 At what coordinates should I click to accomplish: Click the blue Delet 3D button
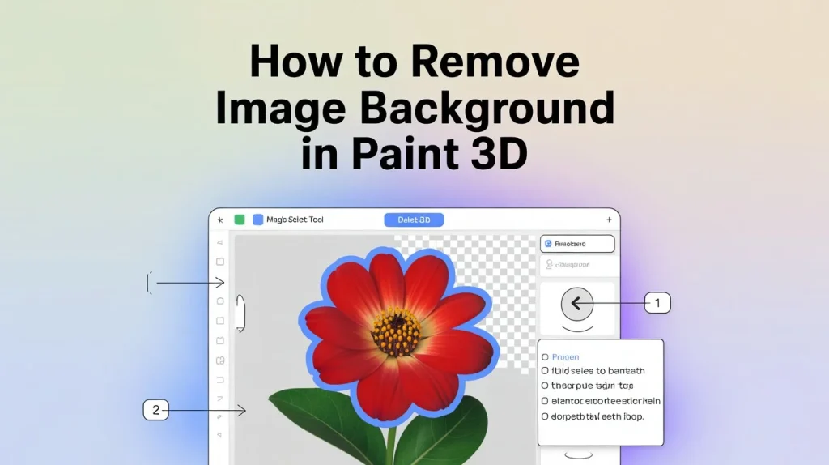414,220
